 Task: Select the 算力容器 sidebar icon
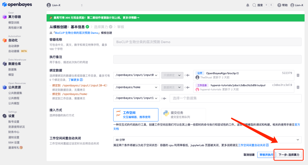[5, 17]
